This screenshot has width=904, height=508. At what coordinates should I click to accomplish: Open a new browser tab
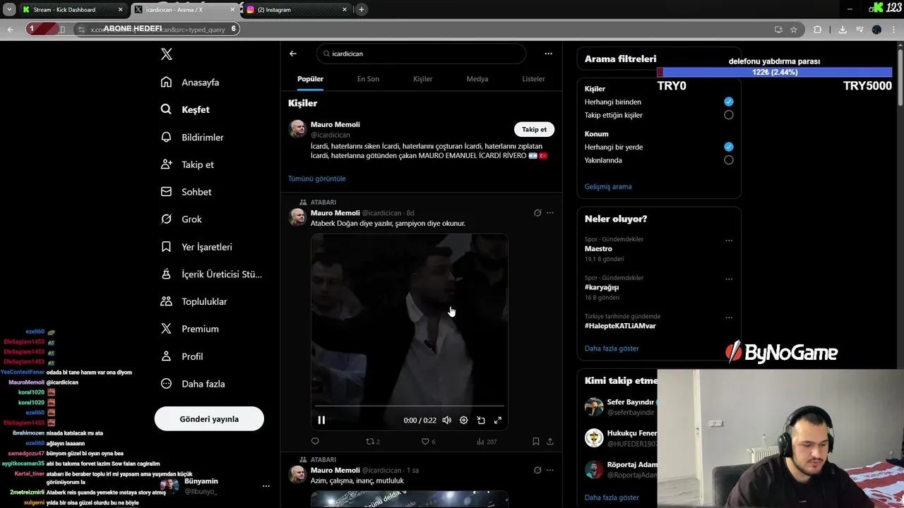coord(362,10)
